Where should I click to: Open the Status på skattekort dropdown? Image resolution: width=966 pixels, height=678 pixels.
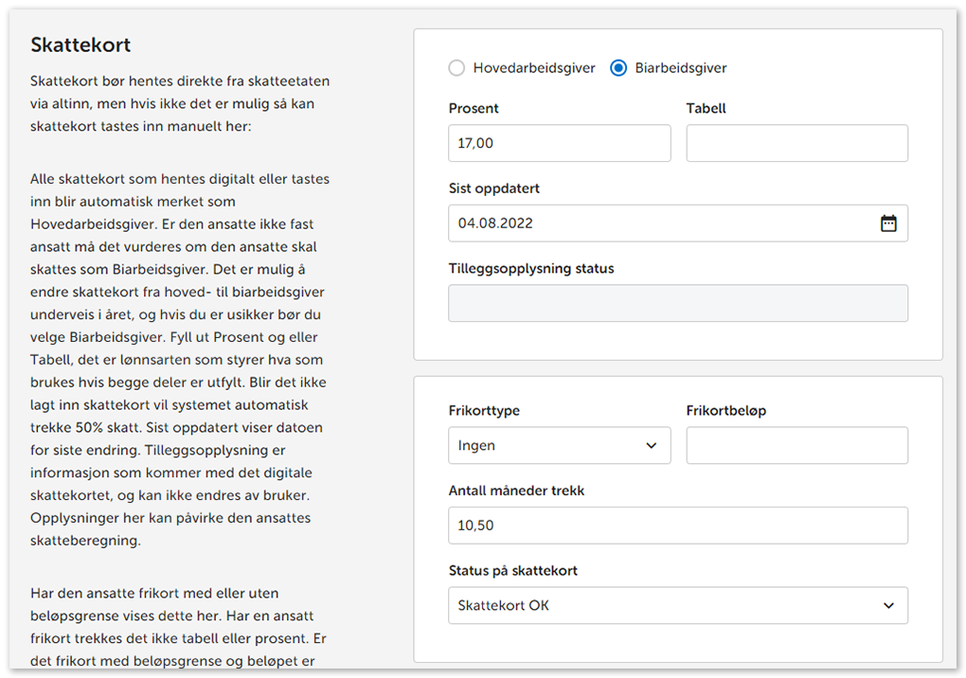[x=677, y=605]
